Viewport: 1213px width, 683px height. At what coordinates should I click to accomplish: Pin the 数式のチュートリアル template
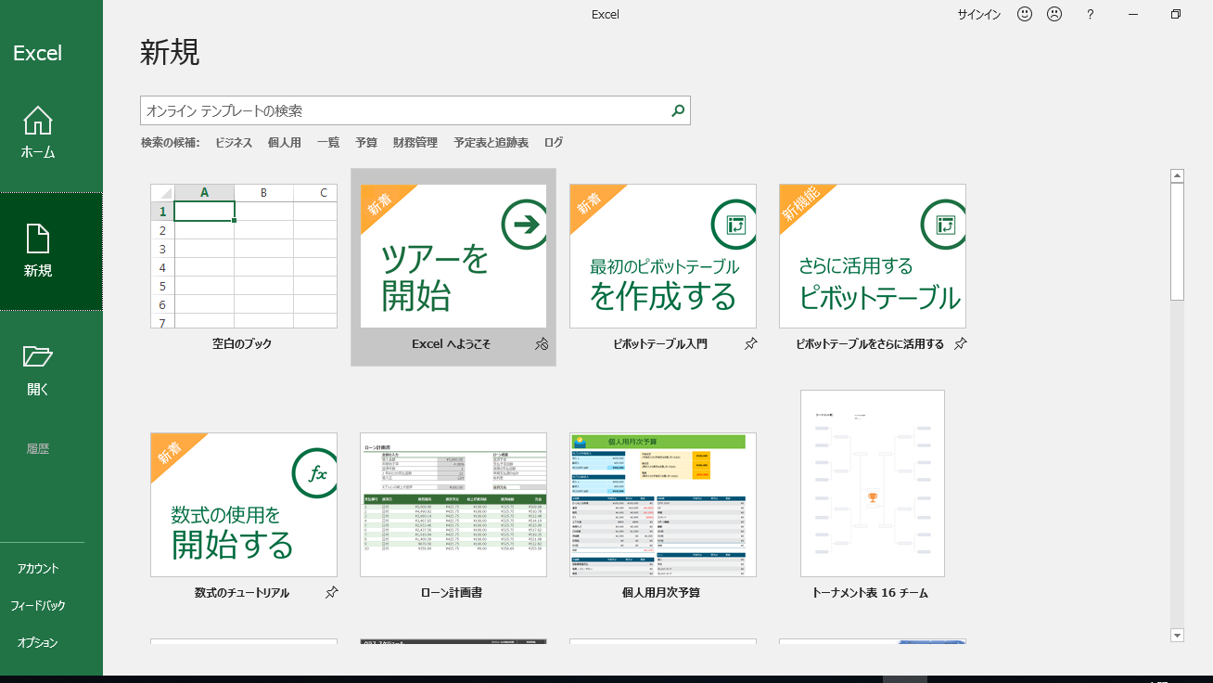[x=332, y=593]
